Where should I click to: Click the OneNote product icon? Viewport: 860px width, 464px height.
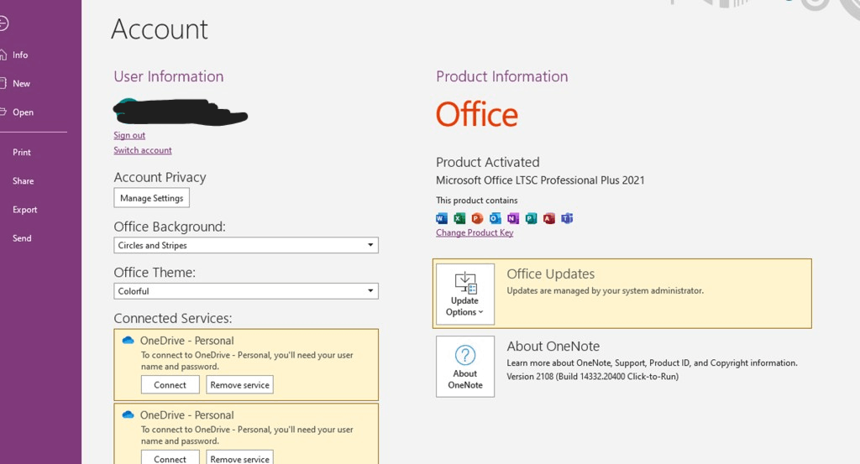pyautogui.click(x=513, y=218)
